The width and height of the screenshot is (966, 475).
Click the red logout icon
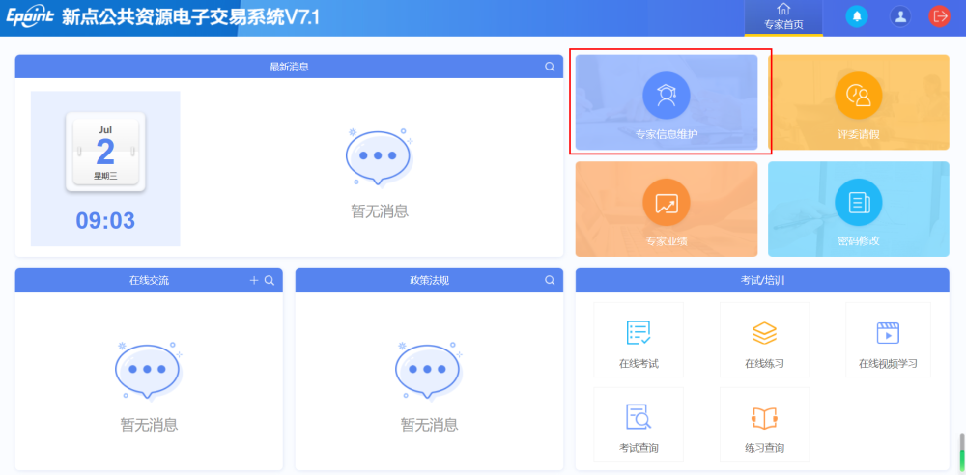tap(939, 16)
